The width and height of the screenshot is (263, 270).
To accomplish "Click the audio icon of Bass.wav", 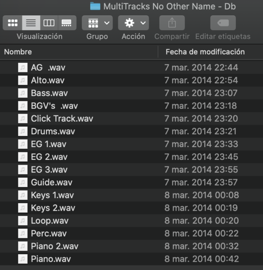I will pyautogui.click(x=23, y=93).
